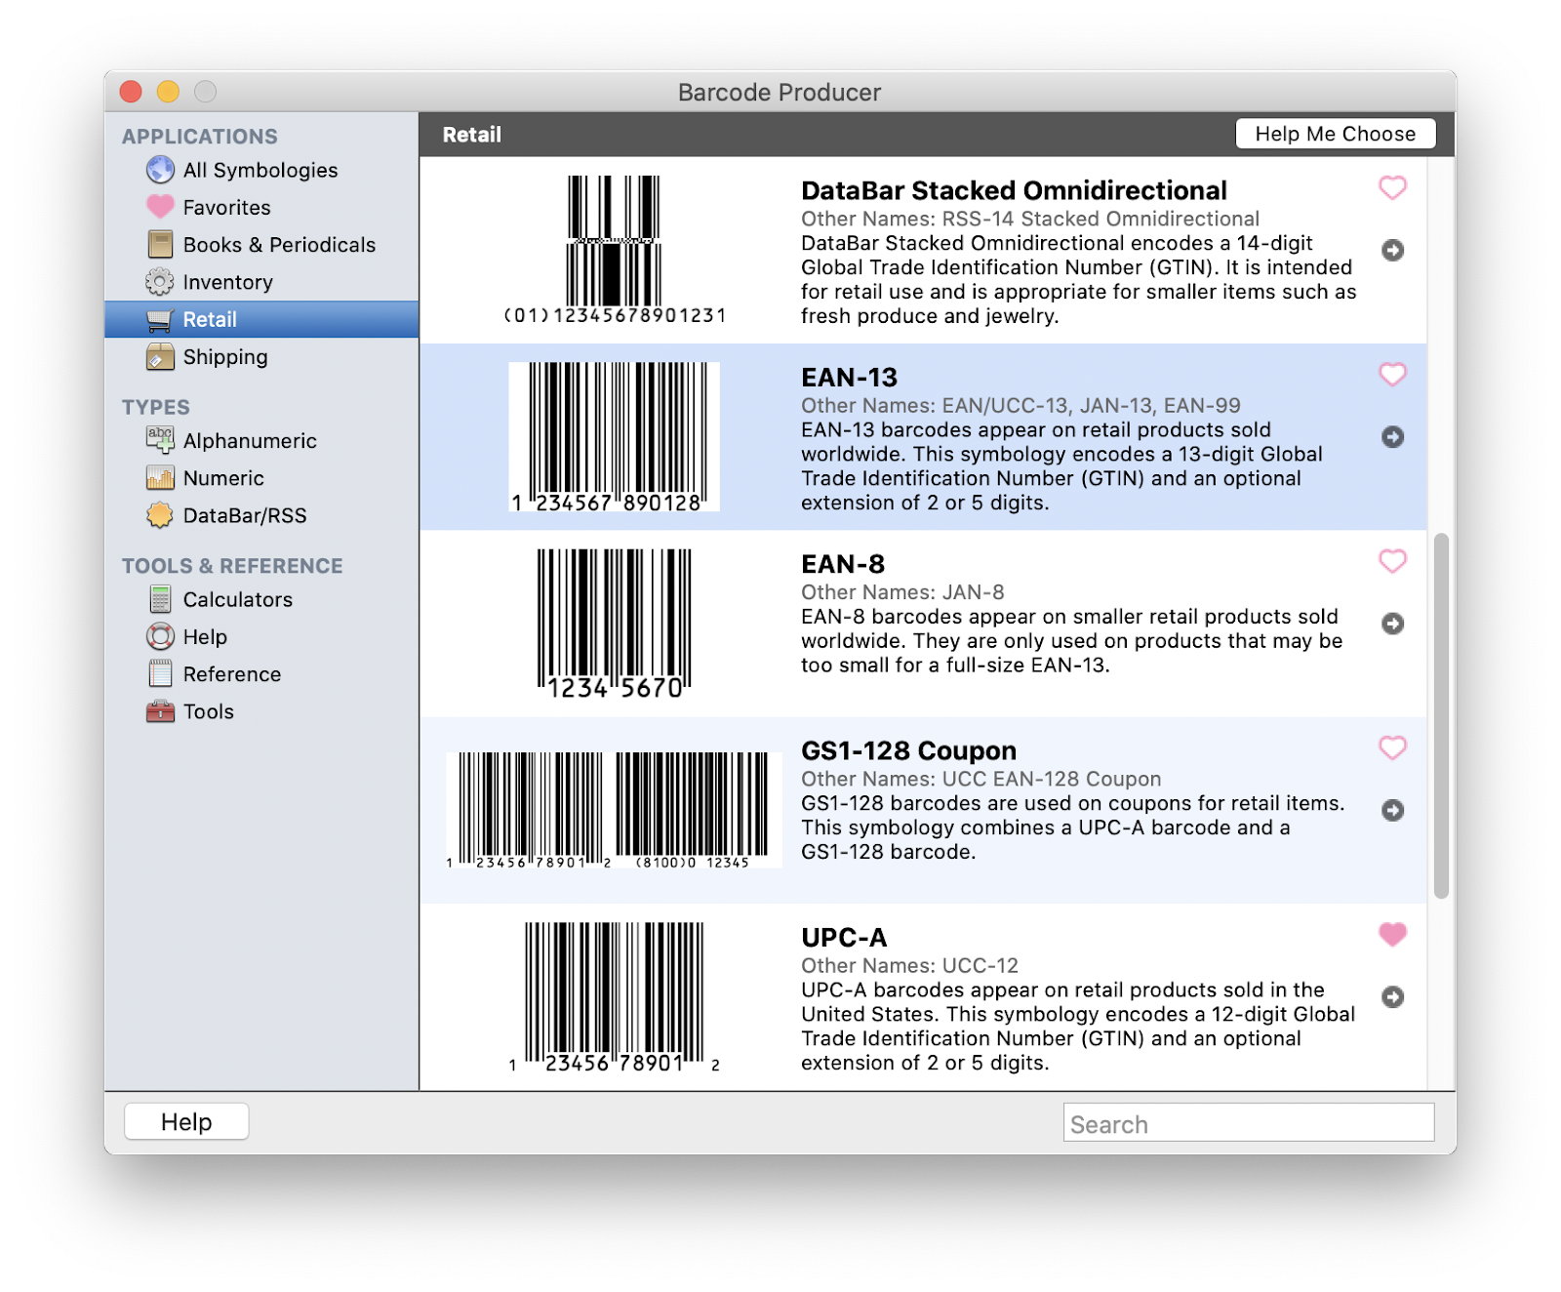Viewport: 1561px width, 1292px height.
Task: Click the Alphanumeric abc icon
Action: [160, 440]
